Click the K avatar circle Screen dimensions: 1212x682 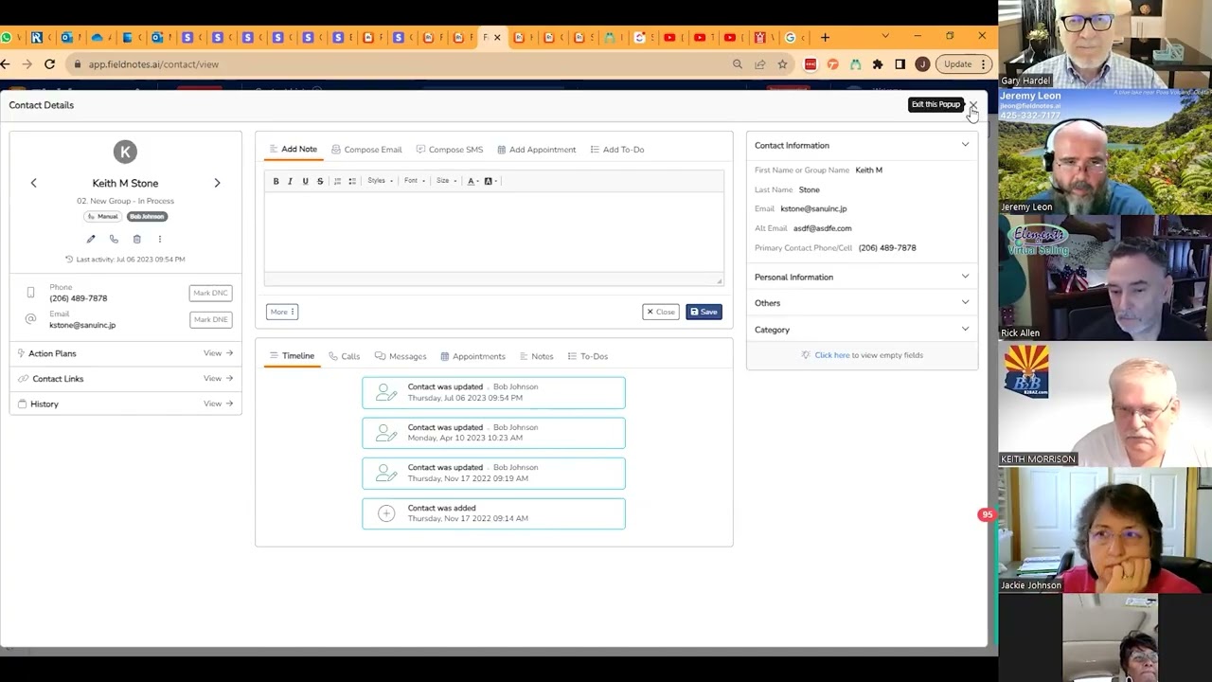pos(125,152)
